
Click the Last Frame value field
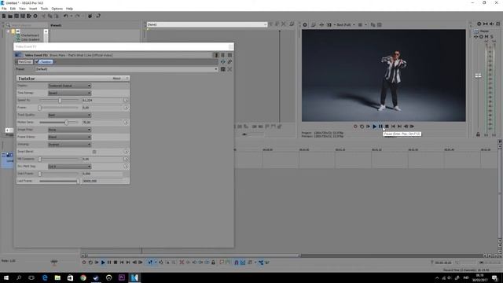click(x=102, y=181)
